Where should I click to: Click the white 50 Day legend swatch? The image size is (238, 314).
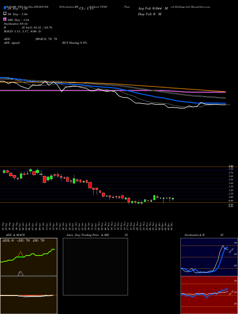coord(5,14)
